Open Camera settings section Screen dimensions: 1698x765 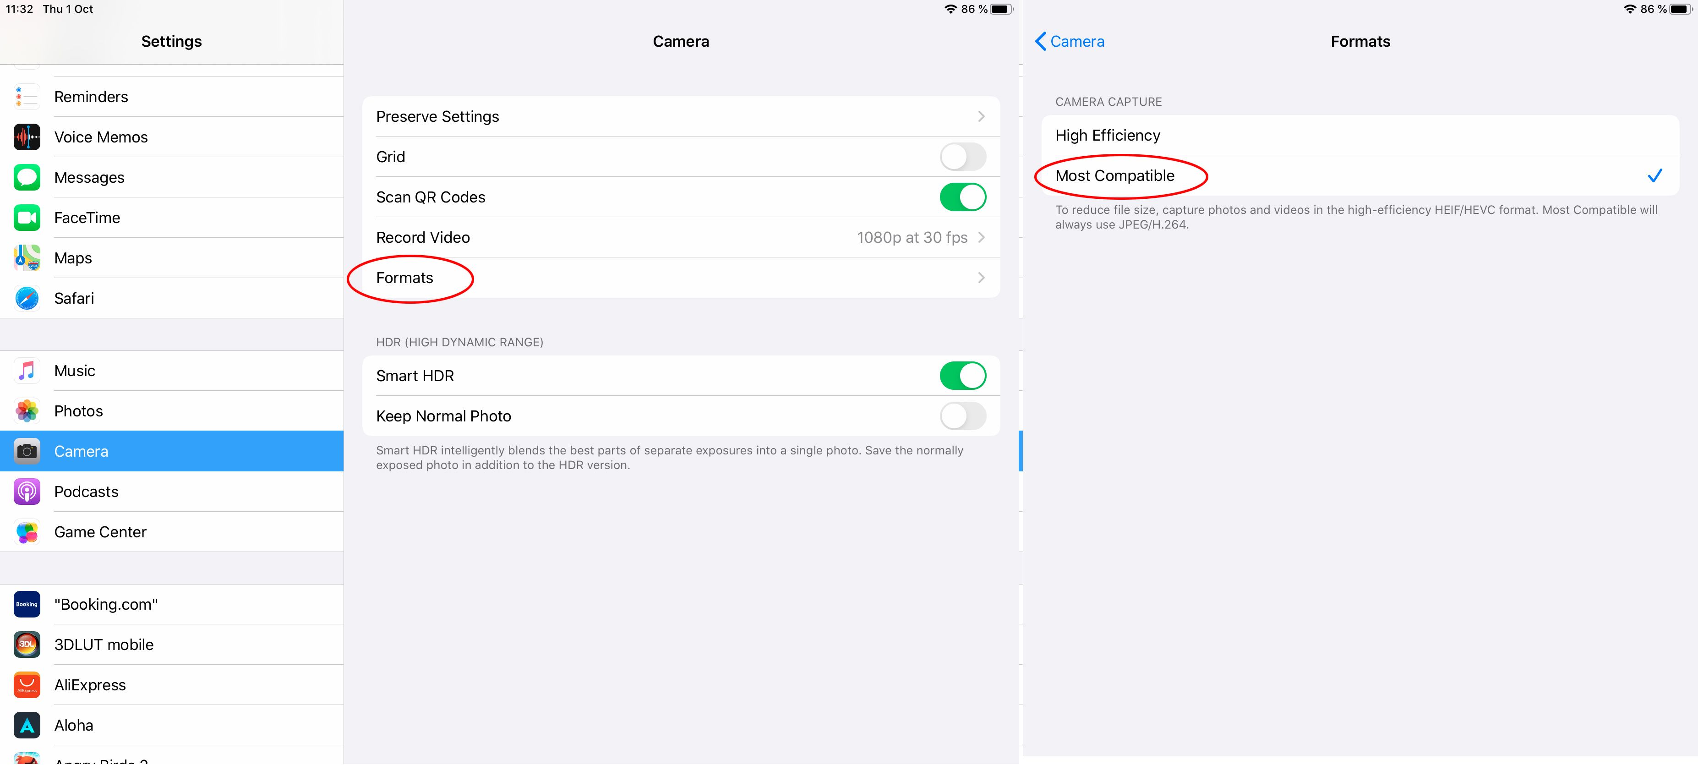point(172,451)
